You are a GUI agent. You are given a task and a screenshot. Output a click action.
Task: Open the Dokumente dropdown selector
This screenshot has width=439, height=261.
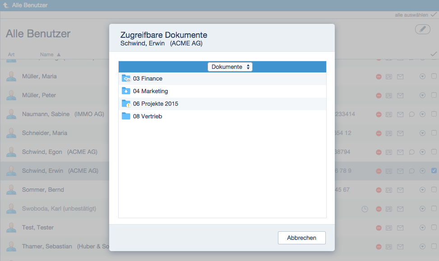click(230, 67)
